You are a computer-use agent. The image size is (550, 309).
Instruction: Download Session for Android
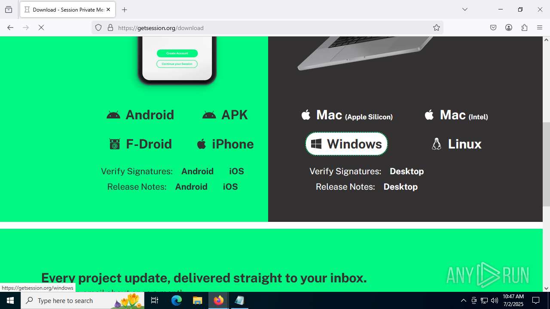pos(140,115)
